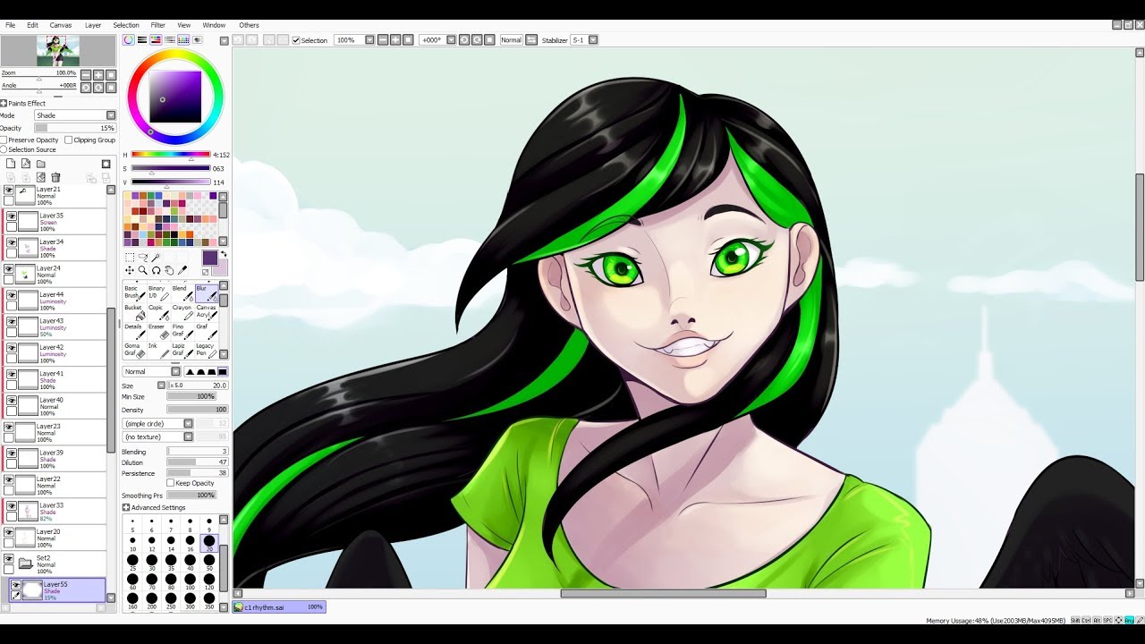
Task: Select the hand pan tool
Action: [169, 270]
